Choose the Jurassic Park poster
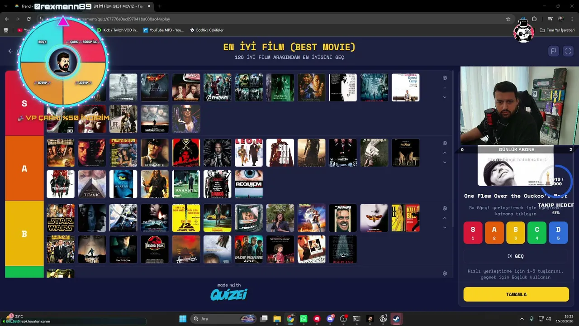579x326 pixels. (155, 249)
